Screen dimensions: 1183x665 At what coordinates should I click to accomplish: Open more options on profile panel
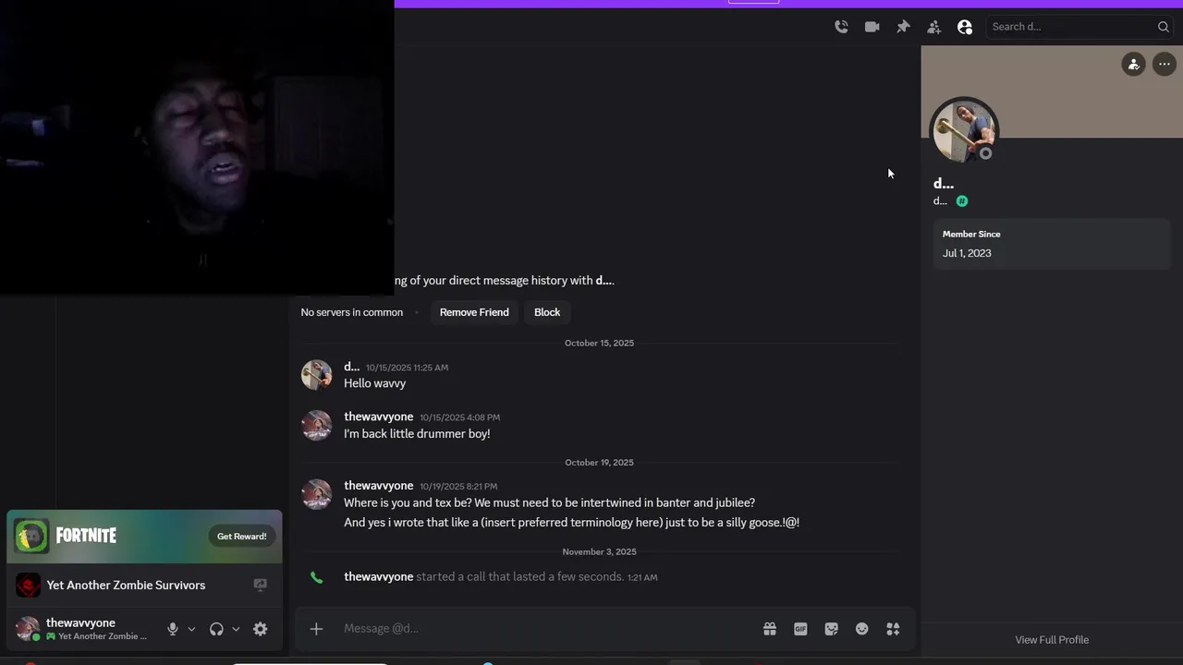1164,64
